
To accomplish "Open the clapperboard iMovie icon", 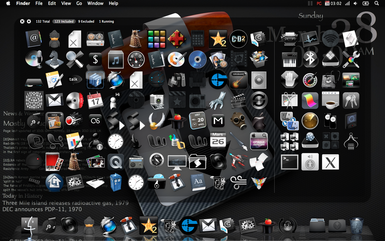I will tap(238, 100).
